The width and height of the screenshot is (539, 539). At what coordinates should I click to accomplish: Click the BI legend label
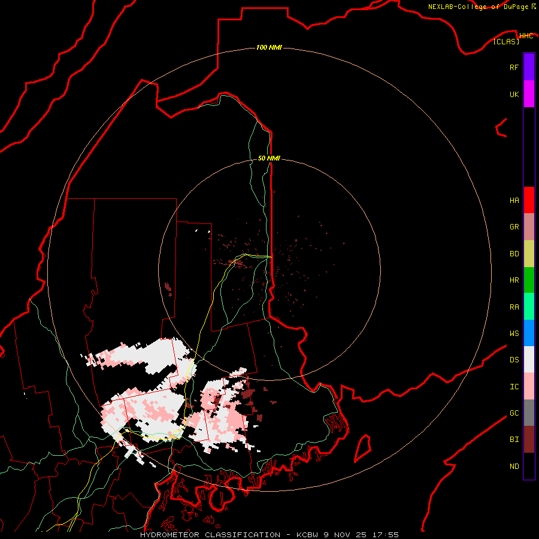(514, 440)
